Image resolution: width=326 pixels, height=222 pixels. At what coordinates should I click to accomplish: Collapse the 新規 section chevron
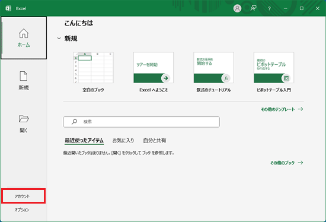coord(59,39)
